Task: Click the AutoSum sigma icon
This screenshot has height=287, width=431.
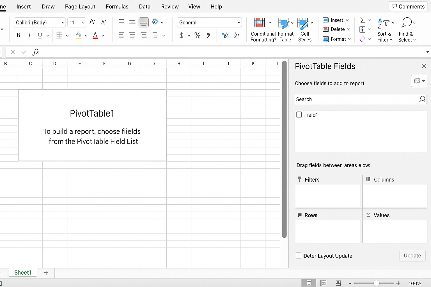Action: tap(363, 20)
